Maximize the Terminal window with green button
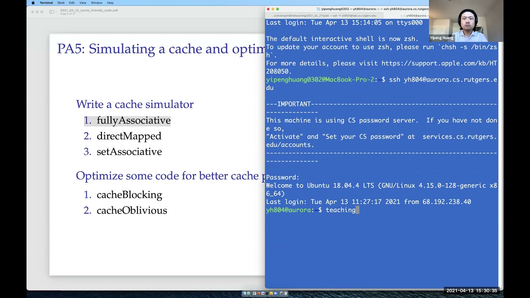530x298 pixels. click(x=277, y=9)
